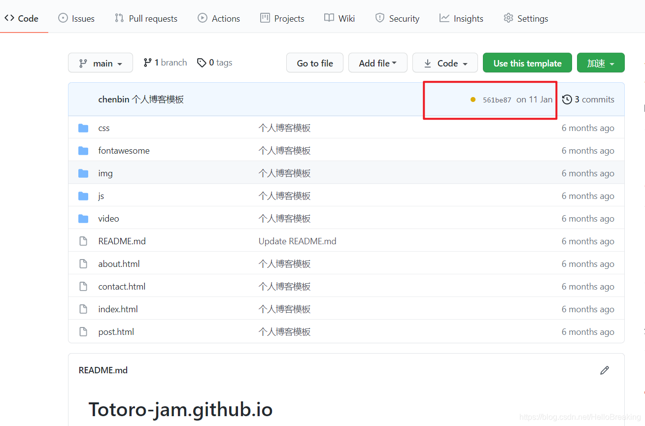Image resolution: width=645 pixels, height=426 pixels.
Task: Open the Code tab
Action: 22,18
